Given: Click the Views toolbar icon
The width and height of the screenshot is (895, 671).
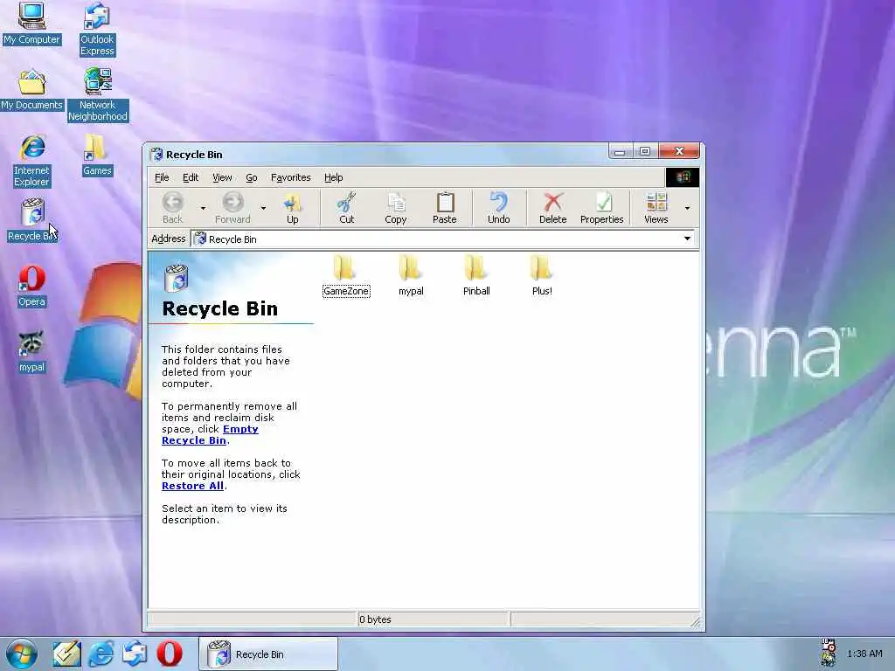Looking at the screenshot, I should click(x=656, y=208).
